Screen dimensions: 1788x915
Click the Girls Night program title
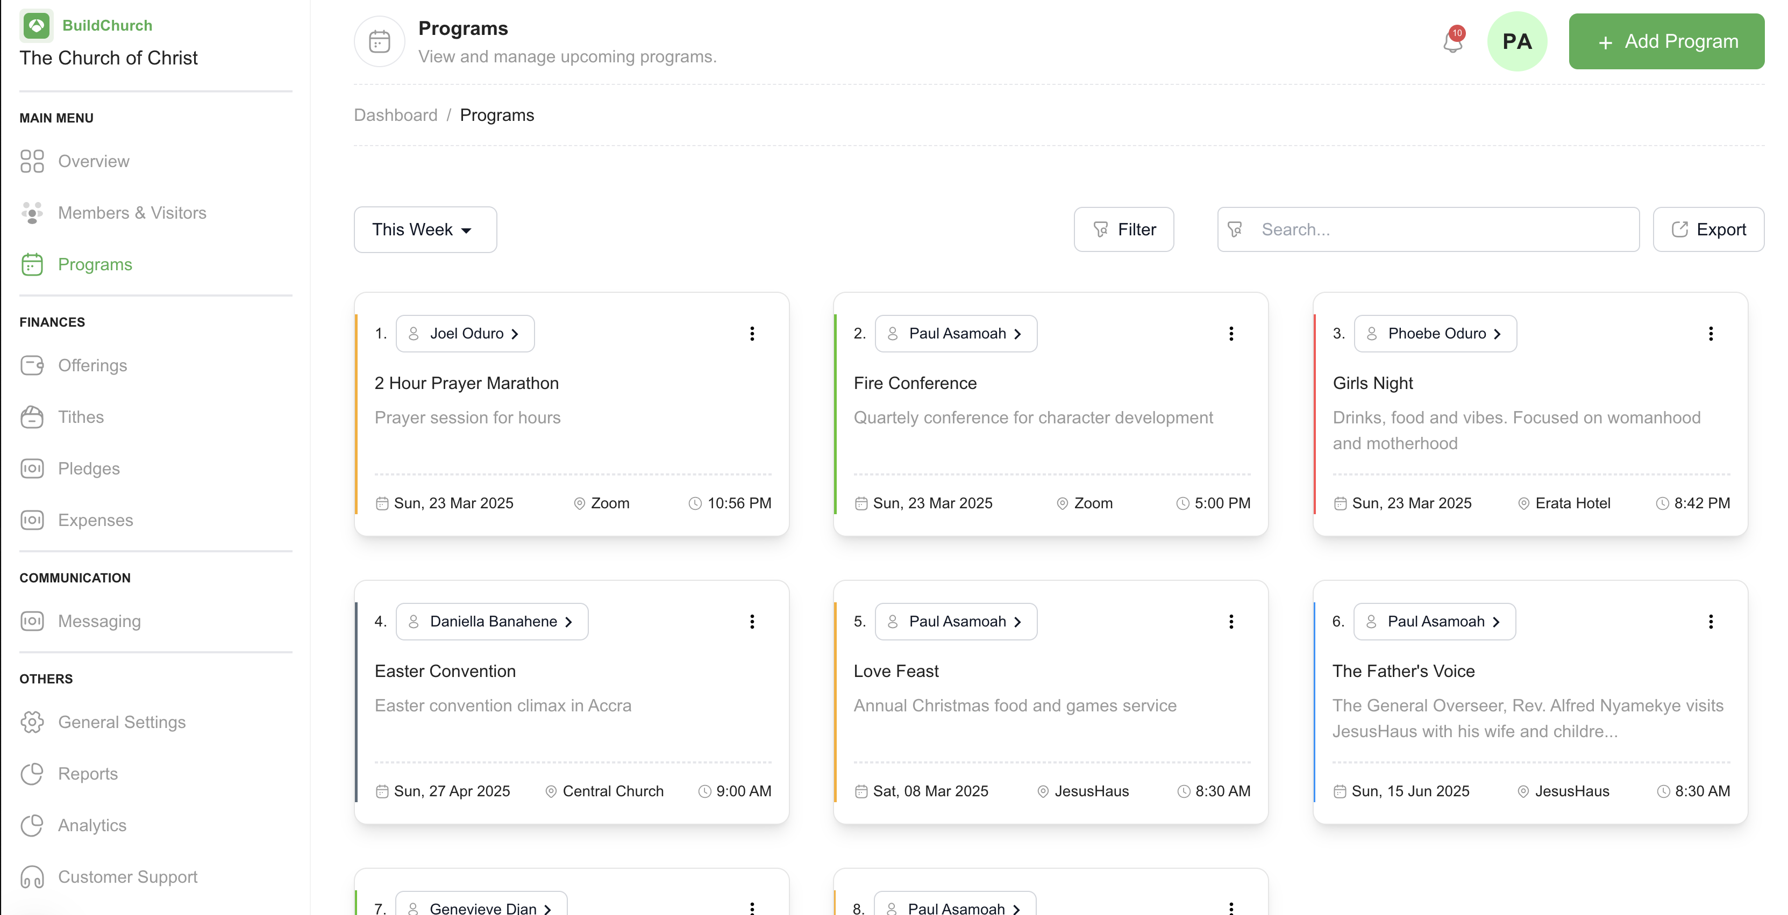1372,383
